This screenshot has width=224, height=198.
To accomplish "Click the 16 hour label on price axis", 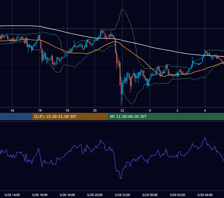I will tap(40, 111).
